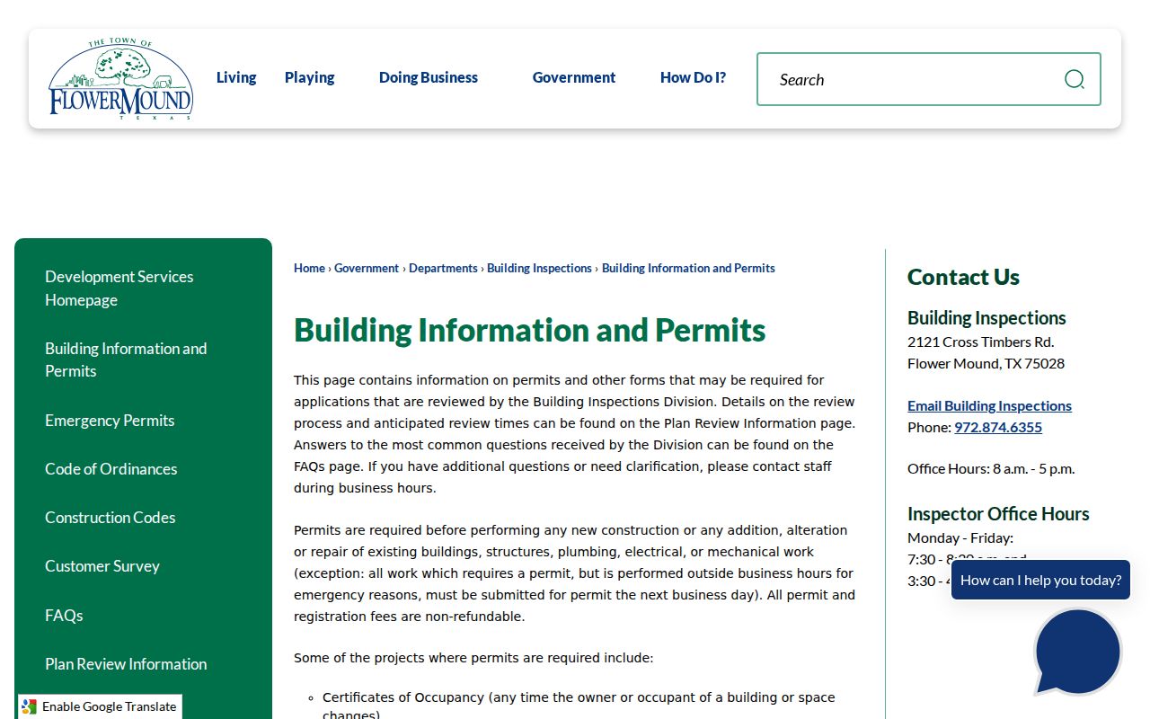This screenshot has width=1150, height=719.
Task: Open the Government menu
Action: coord(574,77)
